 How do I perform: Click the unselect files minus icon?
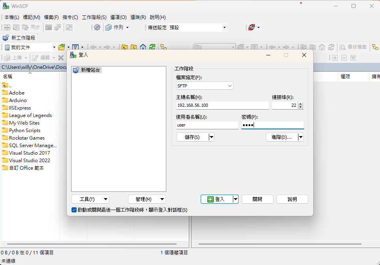(x=344, y=58)
